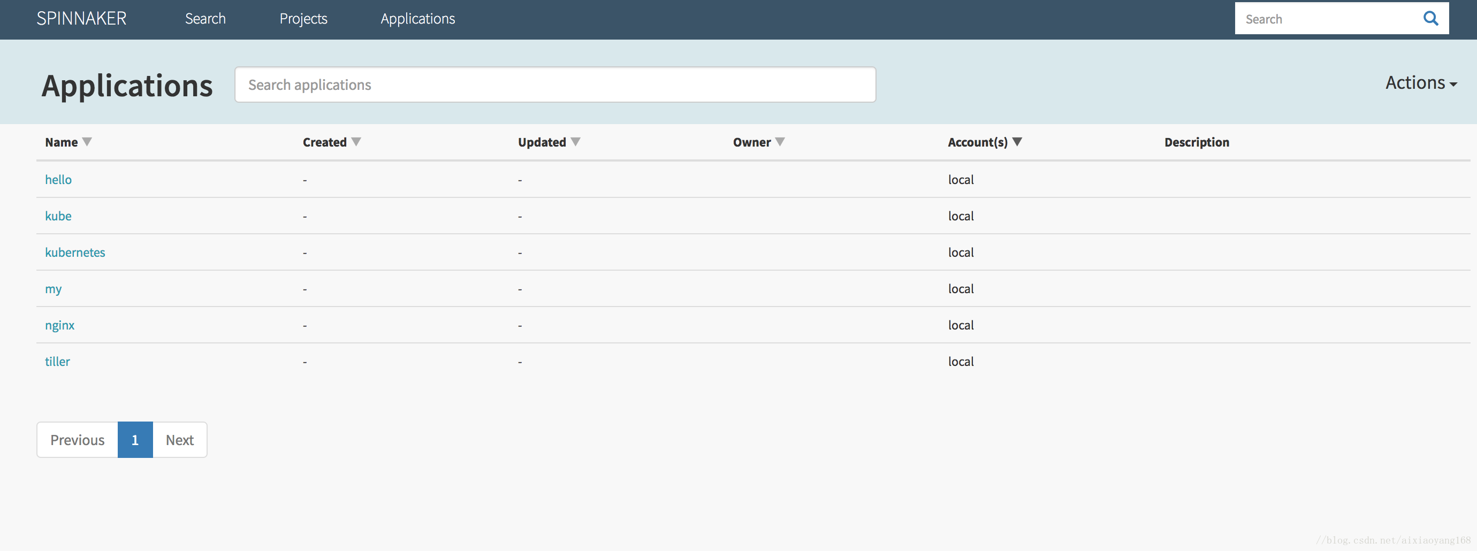Click 'local' account in tiller row
Screen dimensions: 1477x551
(x=961, y=361)
